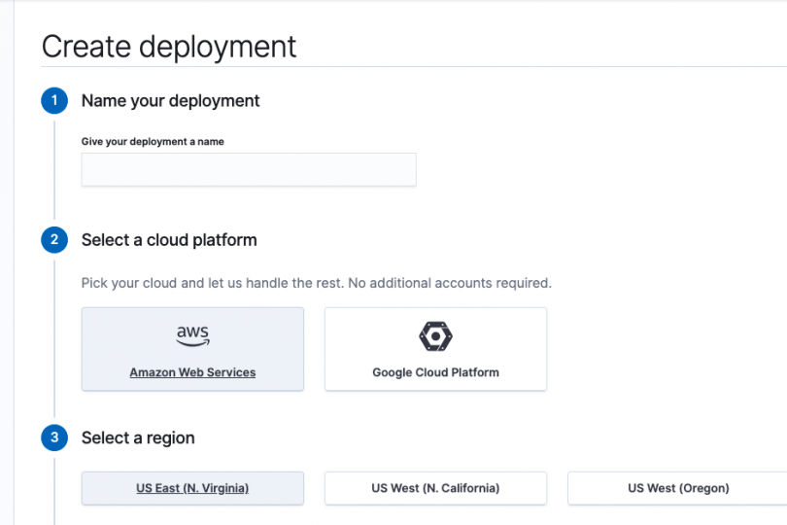787x525 pixels.
Task: Choose the US West (Oregon) region
Action: (x=678, y=488)
